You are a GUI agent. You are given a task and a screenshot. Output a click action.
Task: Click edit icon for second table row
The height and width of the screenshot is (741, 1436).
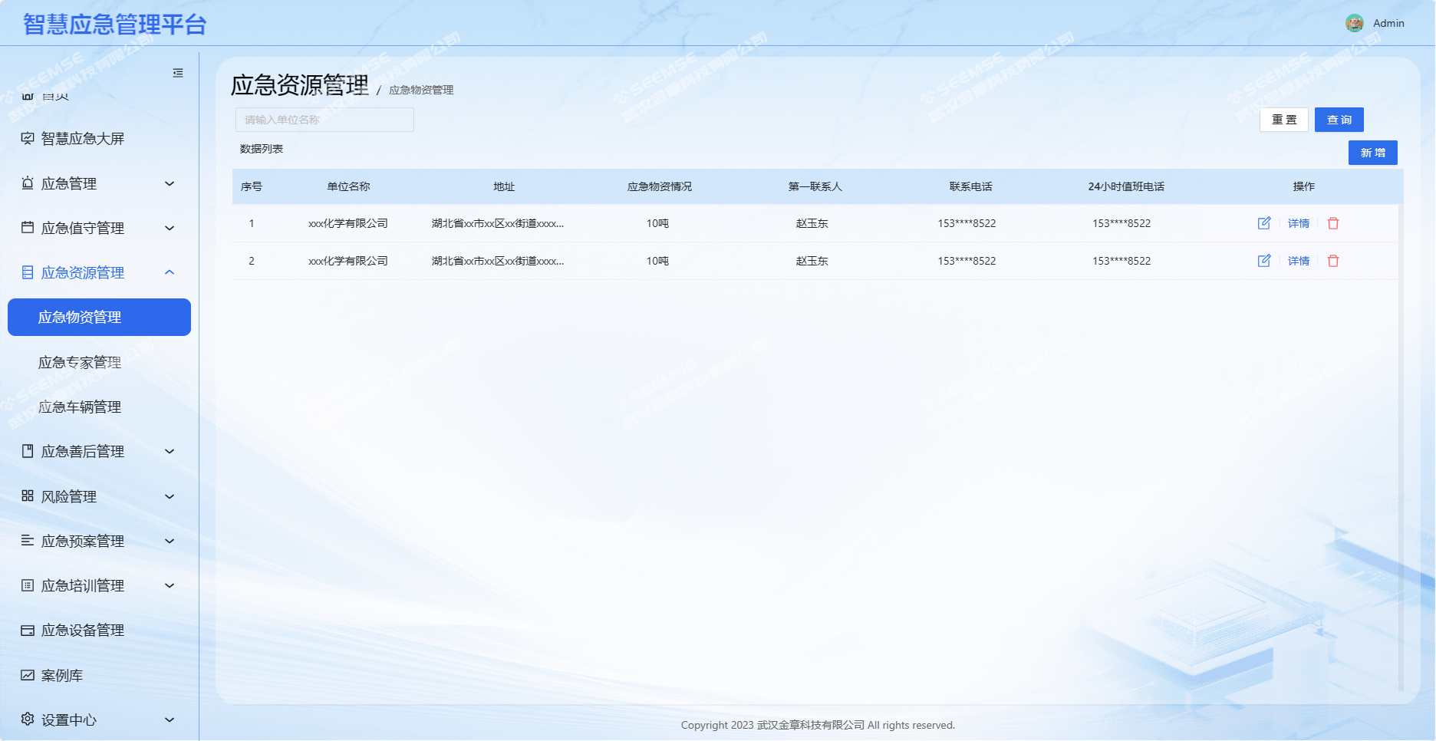pos(1264,261)
